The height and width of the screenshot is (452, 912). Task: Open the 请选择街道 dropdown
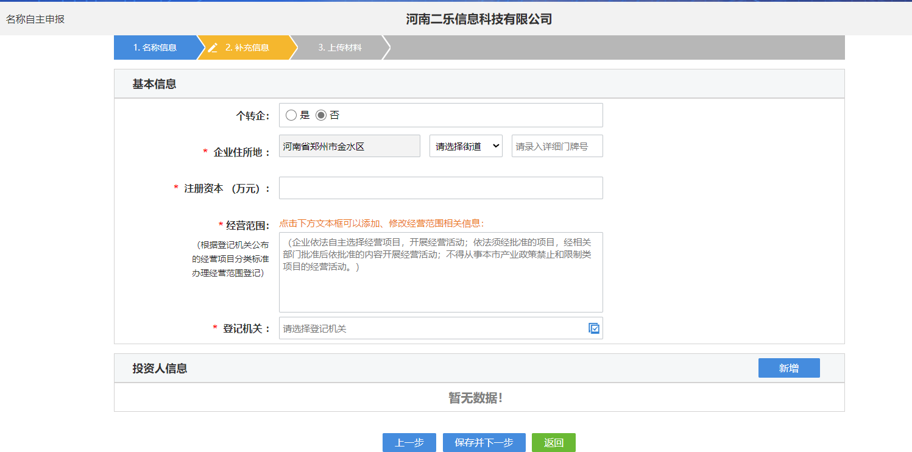click(466, 146)
